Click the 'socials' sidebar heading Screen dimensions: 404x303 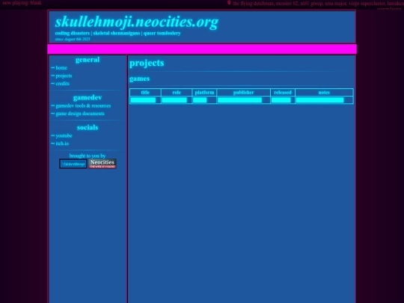pyautogui.click(x=88, y=127)
